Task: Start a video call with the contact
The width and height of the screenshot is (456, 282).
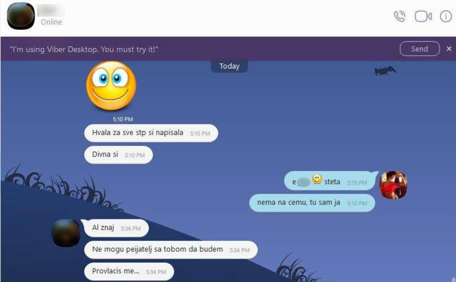Action: tap(423, 16)
